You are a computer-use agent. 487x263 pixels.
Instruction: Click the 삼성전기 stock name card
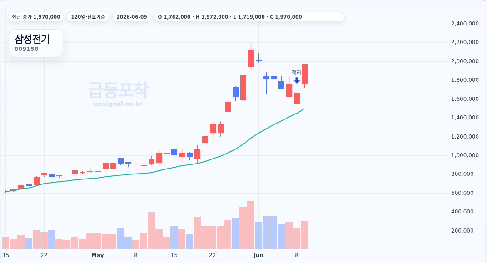36,43
